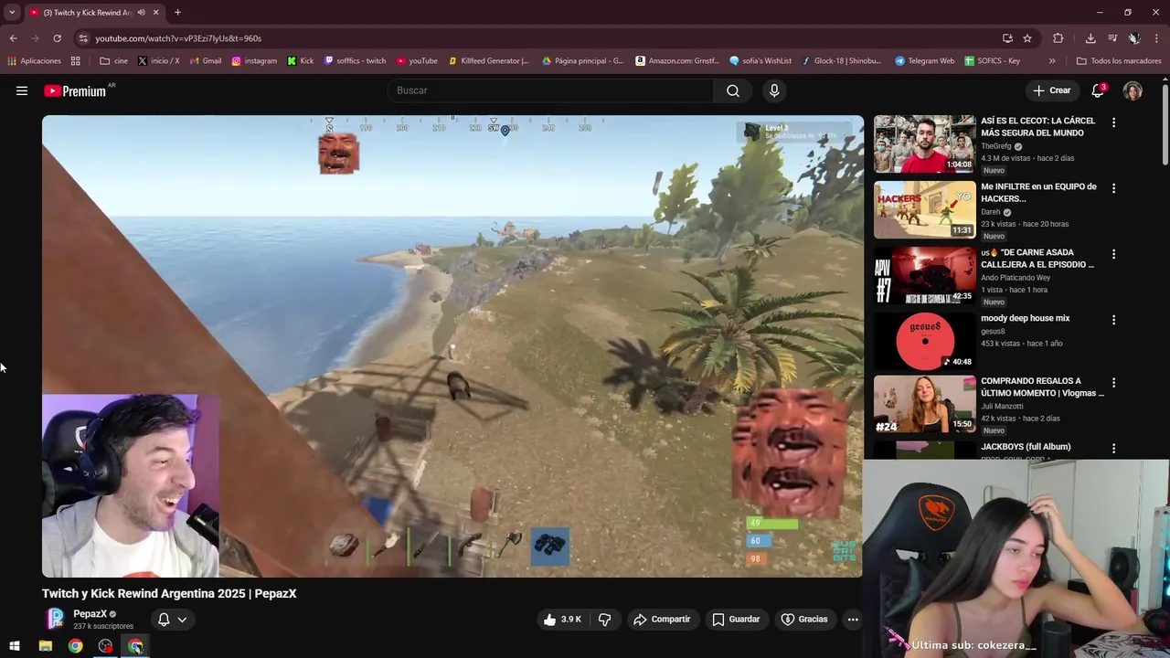Click the video player to pause

point(452,345)
